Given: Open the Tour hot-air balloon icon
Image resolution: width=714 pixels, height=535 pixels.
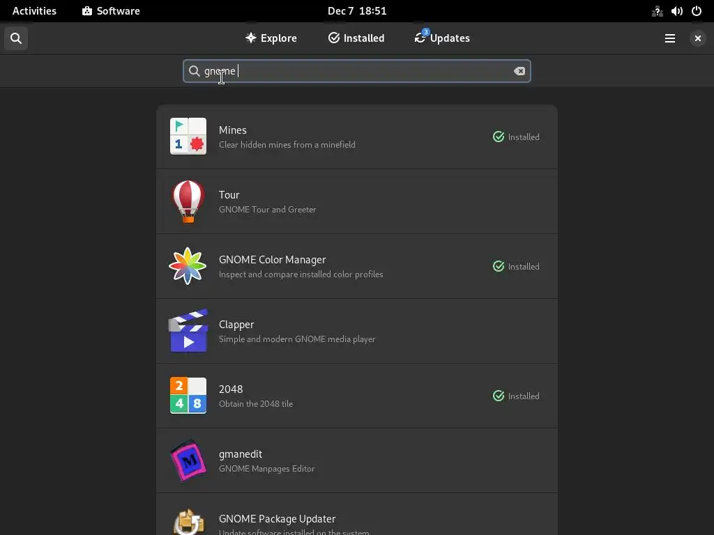Looking at the screenshot, I should [x=188, y=201].
